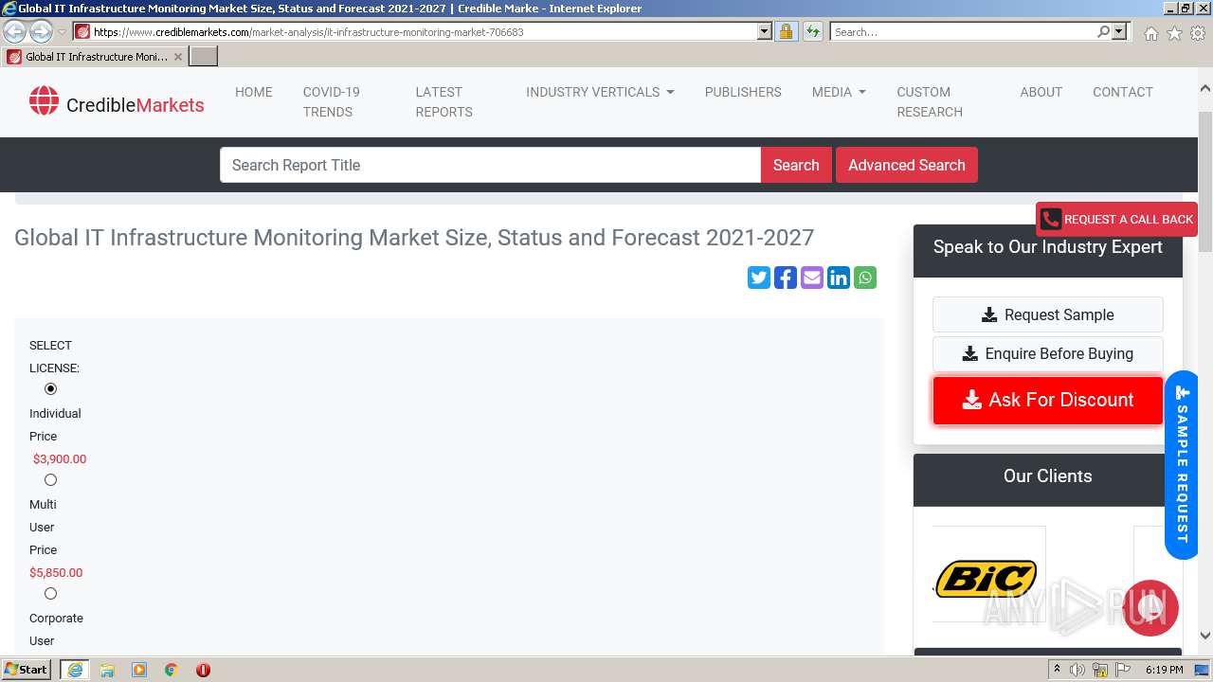Image resolution: width=1213 pixels, height=682 pixels.
Task: Click Request a Call Back button
Action: [1116, 219]
